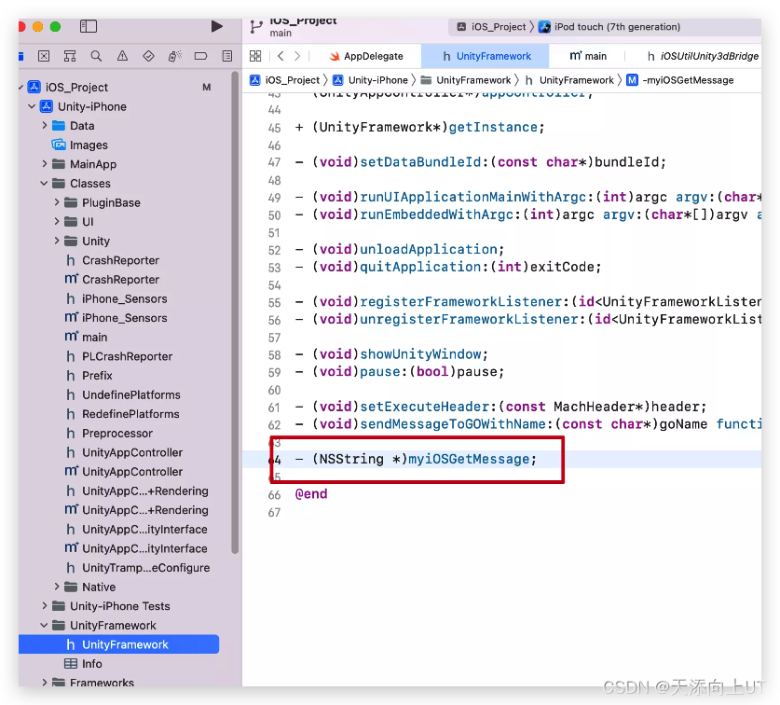
Task: Switch to the UnityFramework editor tab
Action: pyautogui.click(x=486, y=56)
